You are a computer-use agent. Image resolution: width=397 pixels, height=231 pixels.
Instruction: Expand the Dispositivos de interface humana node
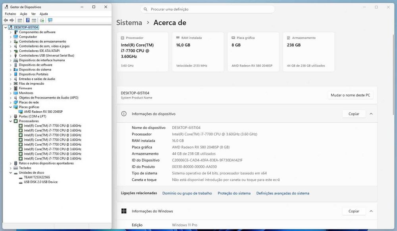(11, 60)
